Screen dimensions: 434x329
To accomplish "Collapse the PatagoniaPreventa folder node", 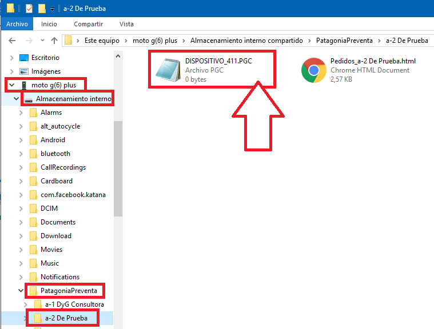I will pos(21,290).
